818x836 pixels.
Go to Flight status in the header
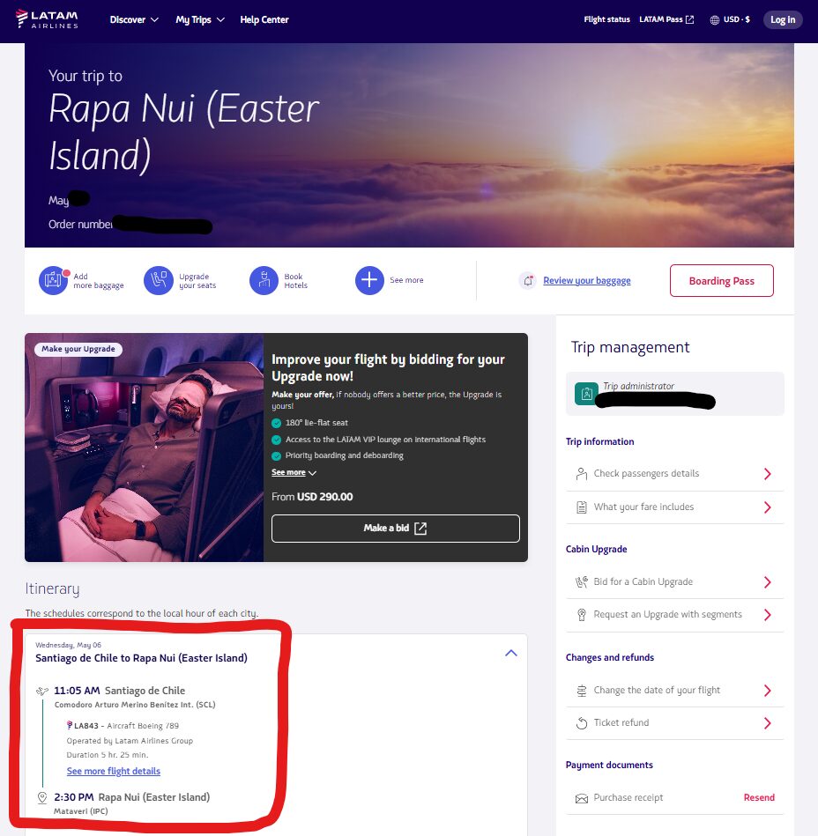[606, 19]
